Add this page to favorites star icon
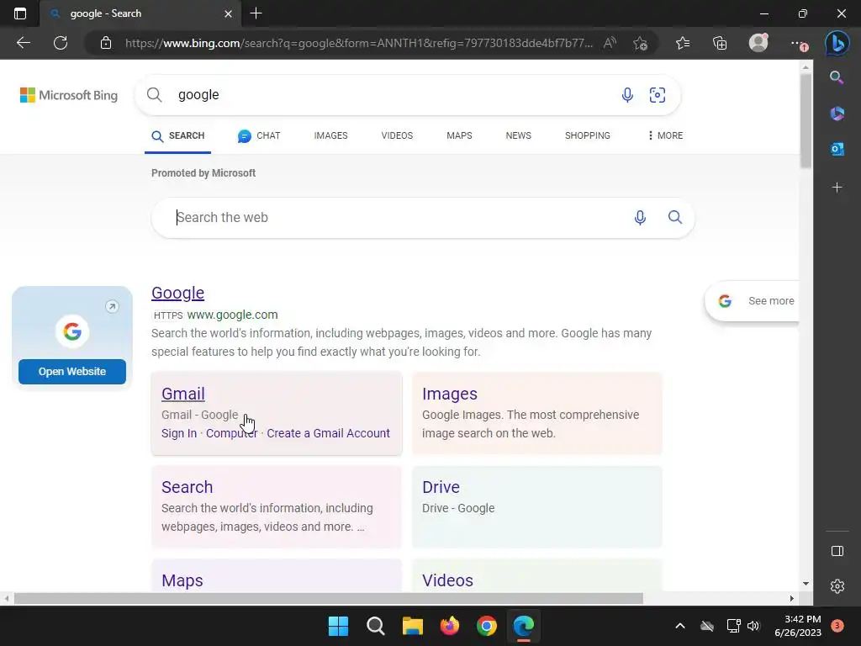The height and width of the screenshot is (646, 861). click(640, 43)
